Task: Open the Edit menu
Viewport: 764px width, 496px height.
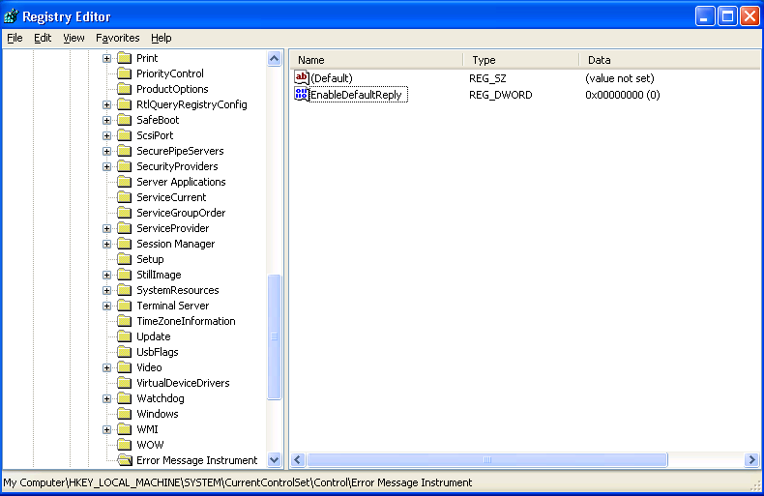Action: pos(43,38)
